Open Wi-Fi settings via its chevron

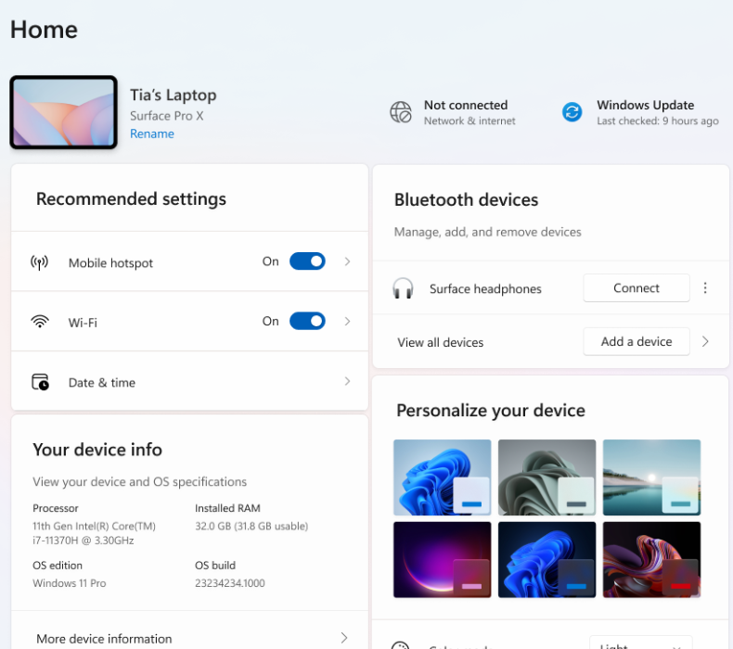click(347, 322)
